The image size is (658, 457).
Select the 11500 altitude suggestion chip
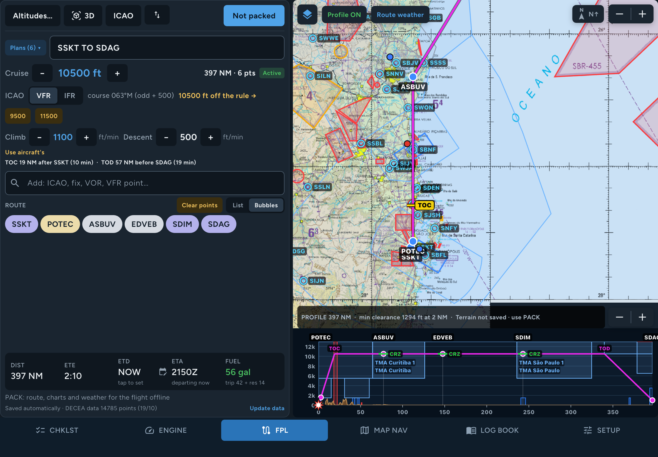tap(49, 116)
